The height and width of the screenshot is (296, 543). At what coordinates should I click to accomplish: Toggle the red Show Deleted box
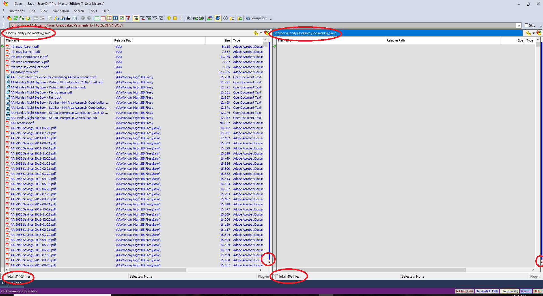click(x=103, y=18)
